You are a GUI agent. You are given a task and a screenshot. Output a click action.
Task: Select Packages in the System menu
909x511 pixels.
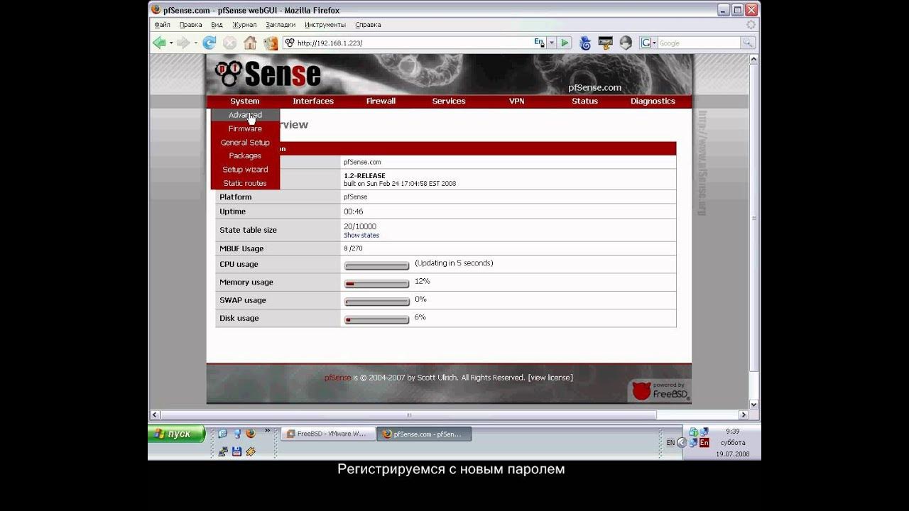[x=245, y=156]
